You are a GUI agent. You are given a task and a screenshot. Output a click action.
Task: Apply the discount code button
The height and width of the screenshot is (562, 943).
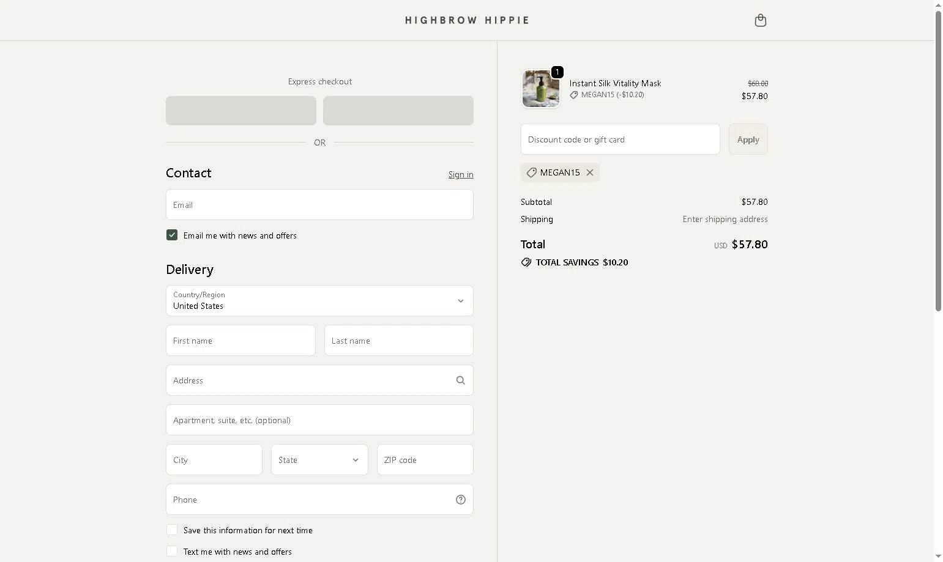point(748,139)
